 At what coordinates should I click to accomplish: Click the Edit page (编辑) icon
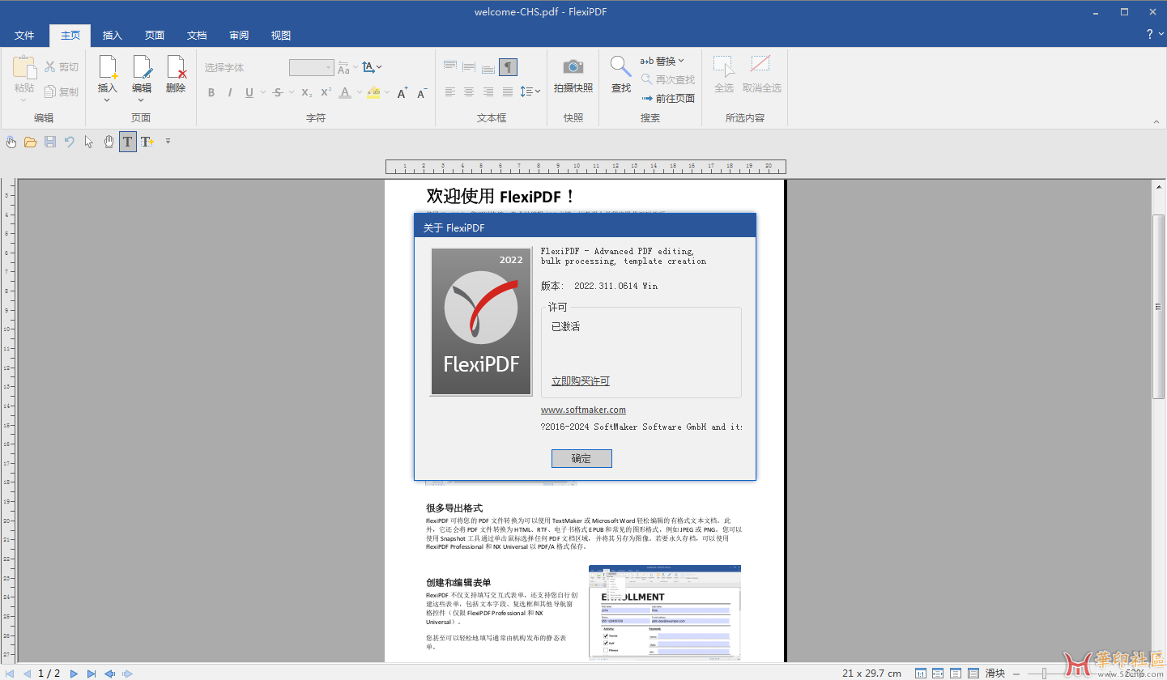click(142, 67)
